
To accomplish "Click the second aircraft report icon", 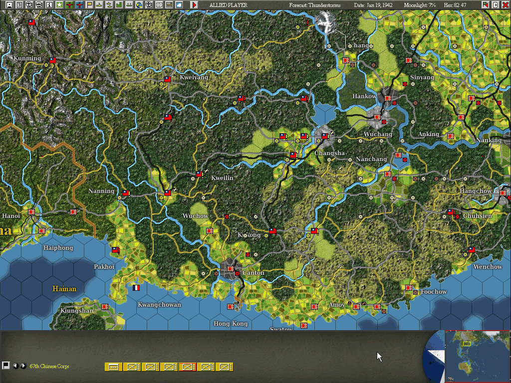I will click(x=39, y=5).
